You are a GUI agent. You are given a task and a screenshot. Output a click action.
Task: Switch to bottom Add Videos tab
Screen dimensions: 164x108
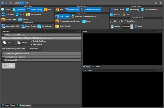coord(25,105)
